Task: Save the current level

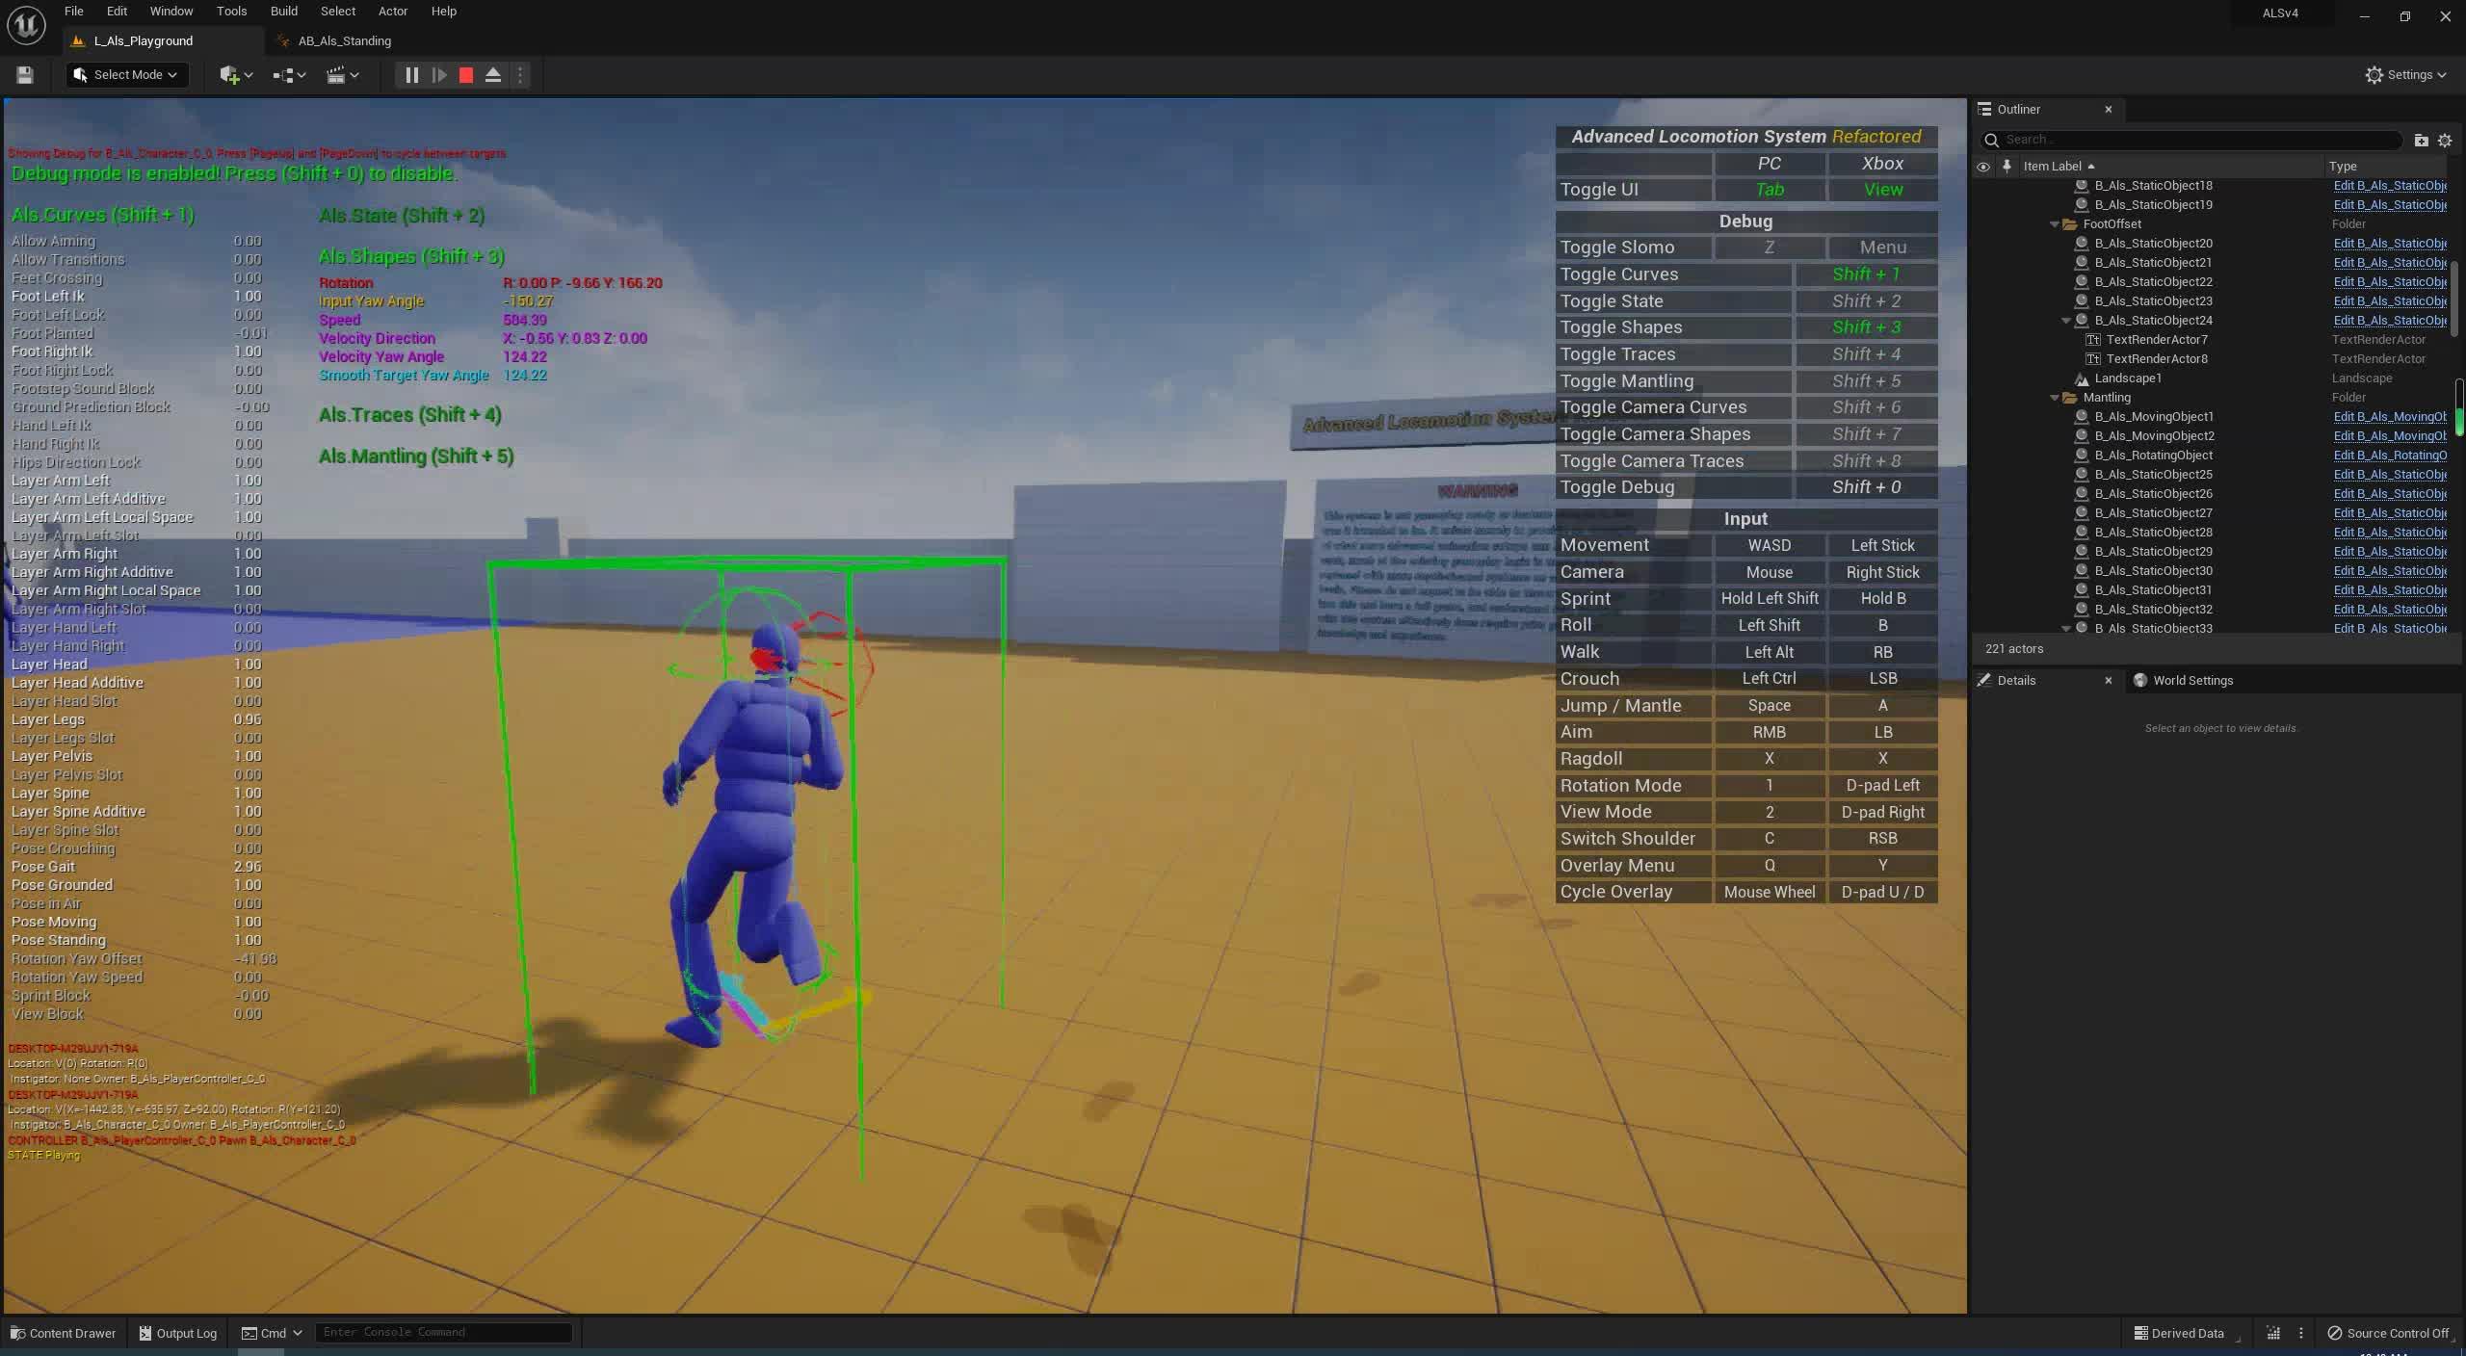Action: pos(24,74)
